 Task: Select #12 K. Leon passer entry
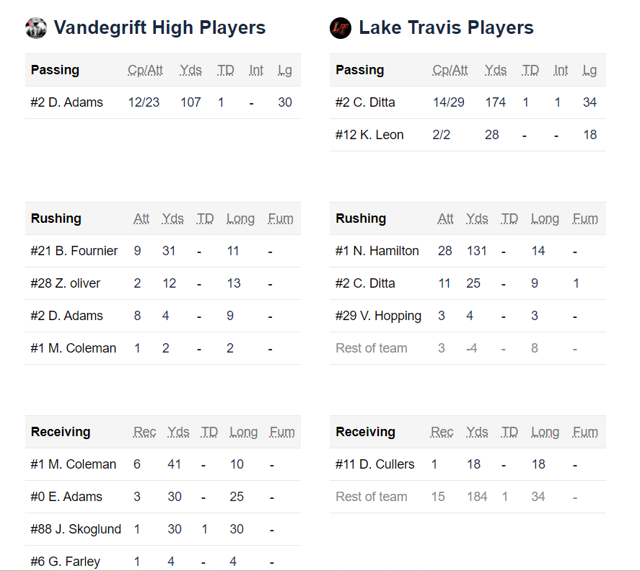pos(369,135)
